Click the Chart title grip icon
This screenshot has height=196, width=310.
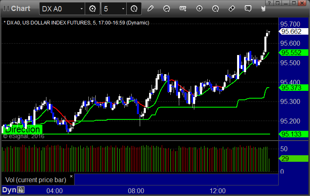click(x=6, y=8)
